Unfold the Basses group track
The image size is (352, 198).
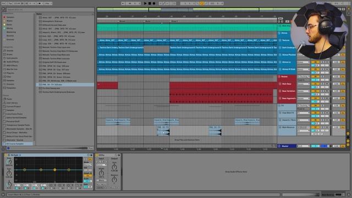click(279, 76)
